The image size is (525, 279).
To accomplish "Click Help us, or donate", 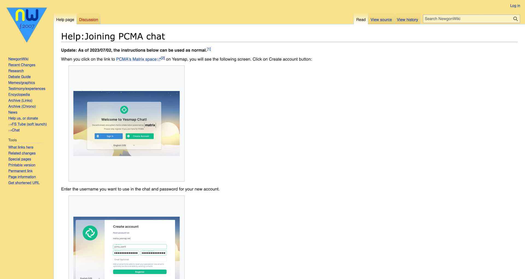I will tap(23, 118).
